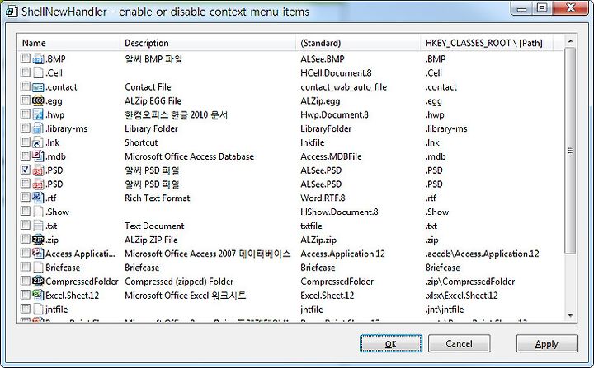Tick the .egg checkbox

click(26, 100)
